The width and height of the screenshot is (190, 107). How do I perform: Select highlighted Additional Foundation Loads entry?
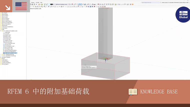pyautogui.click(x=10, y=53)
